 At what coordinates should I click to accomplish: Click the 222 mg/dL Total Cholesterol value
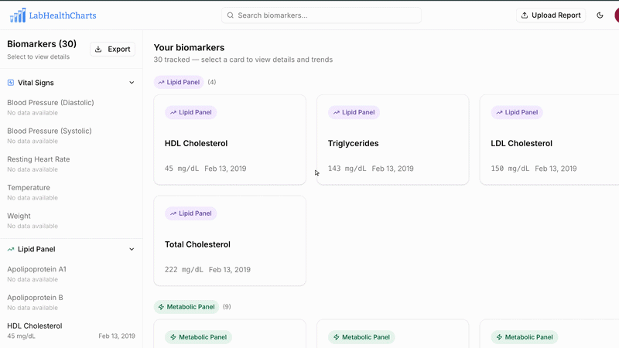184,269
